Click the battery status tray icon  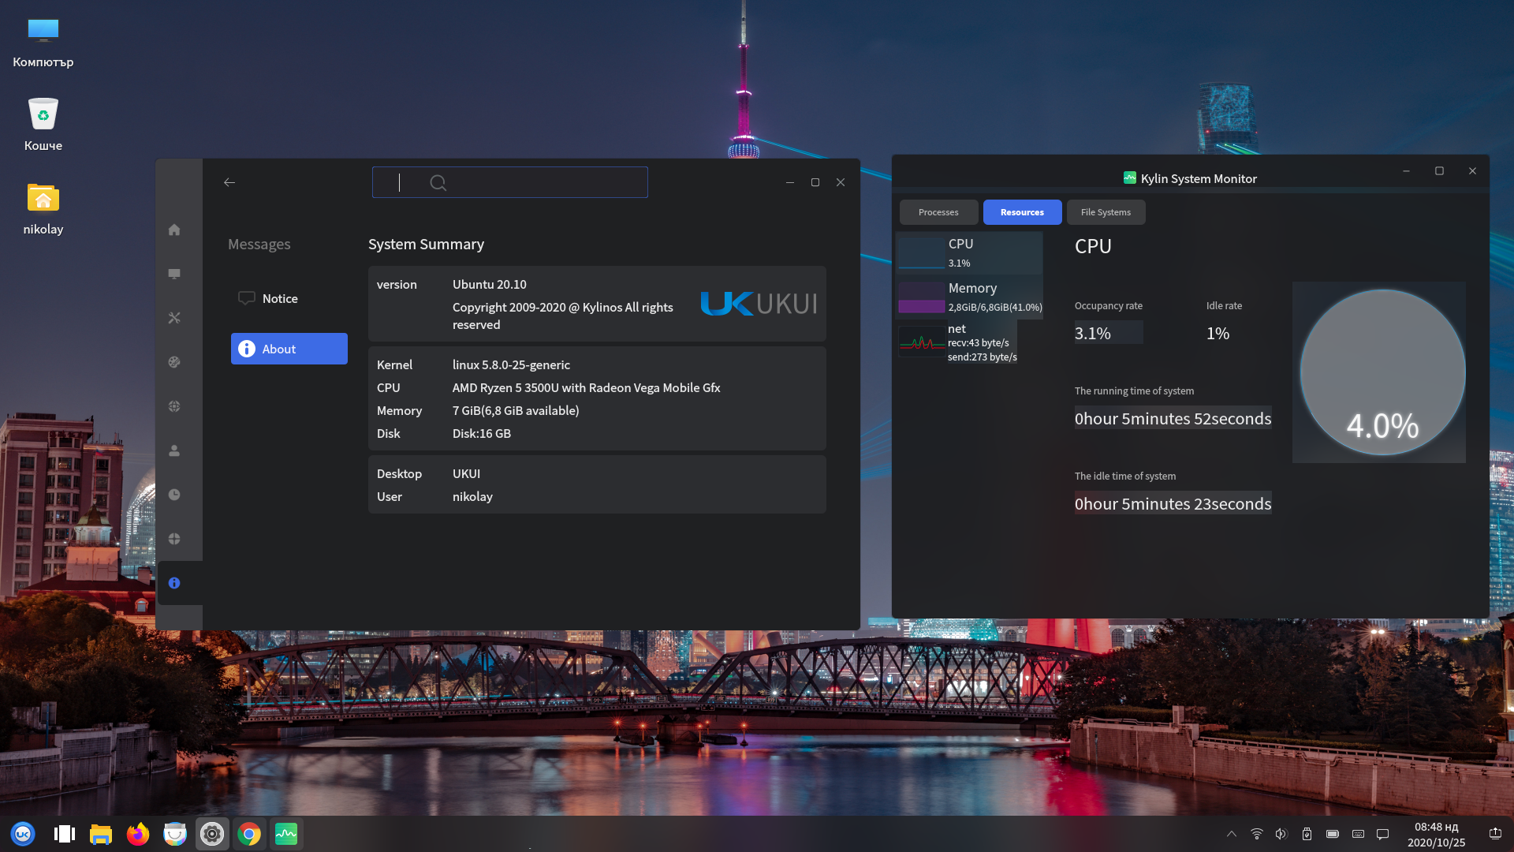(x=1332, y=834)
